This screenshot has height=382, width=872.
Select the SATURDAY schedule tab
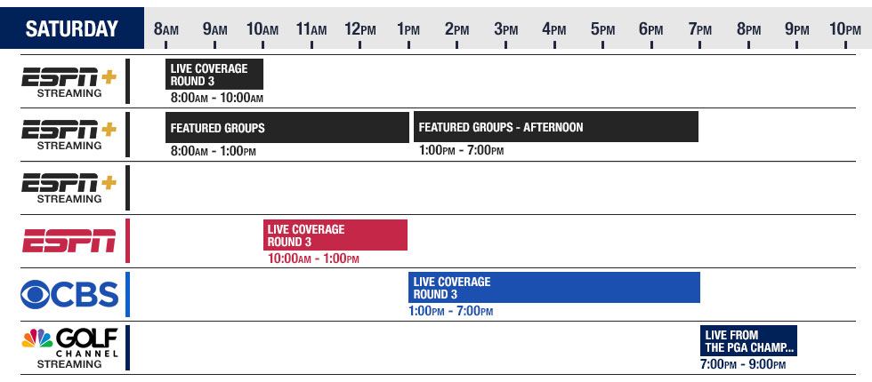click(72, 28)
